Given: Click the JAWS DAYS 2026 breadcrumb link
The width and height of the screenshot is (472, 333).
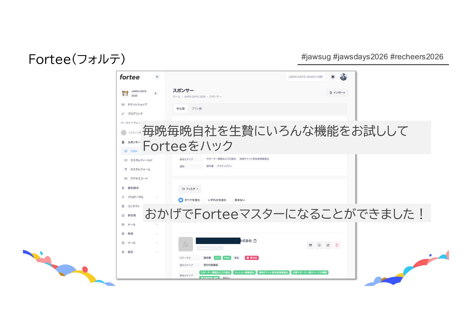Looking at the screenshot, I should (x=195, y=97).
